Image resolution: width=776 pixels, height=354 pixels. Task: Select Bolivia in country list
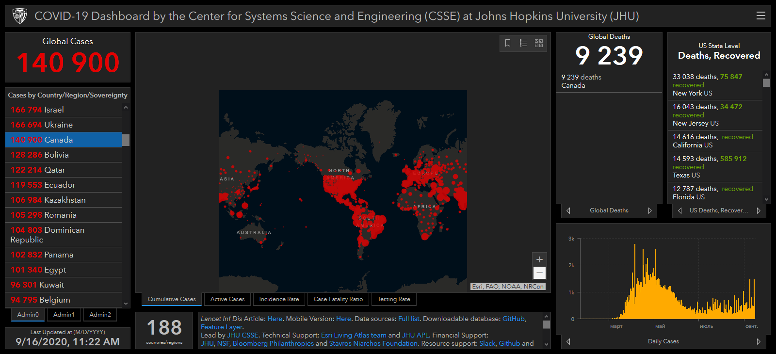pos(64,155)
